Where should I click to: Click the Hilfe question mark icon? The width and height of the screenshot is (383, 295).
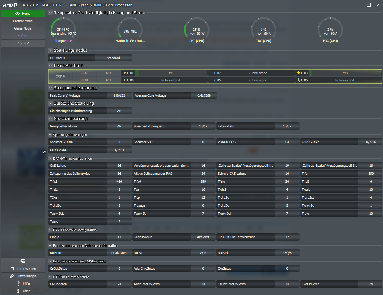[18, 283]
